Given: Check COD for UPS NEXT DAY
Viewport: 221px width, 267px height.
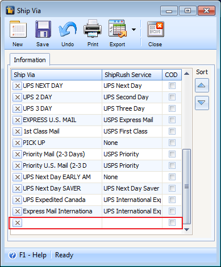Looking at the screenshot, I should [x=172, y=86].
